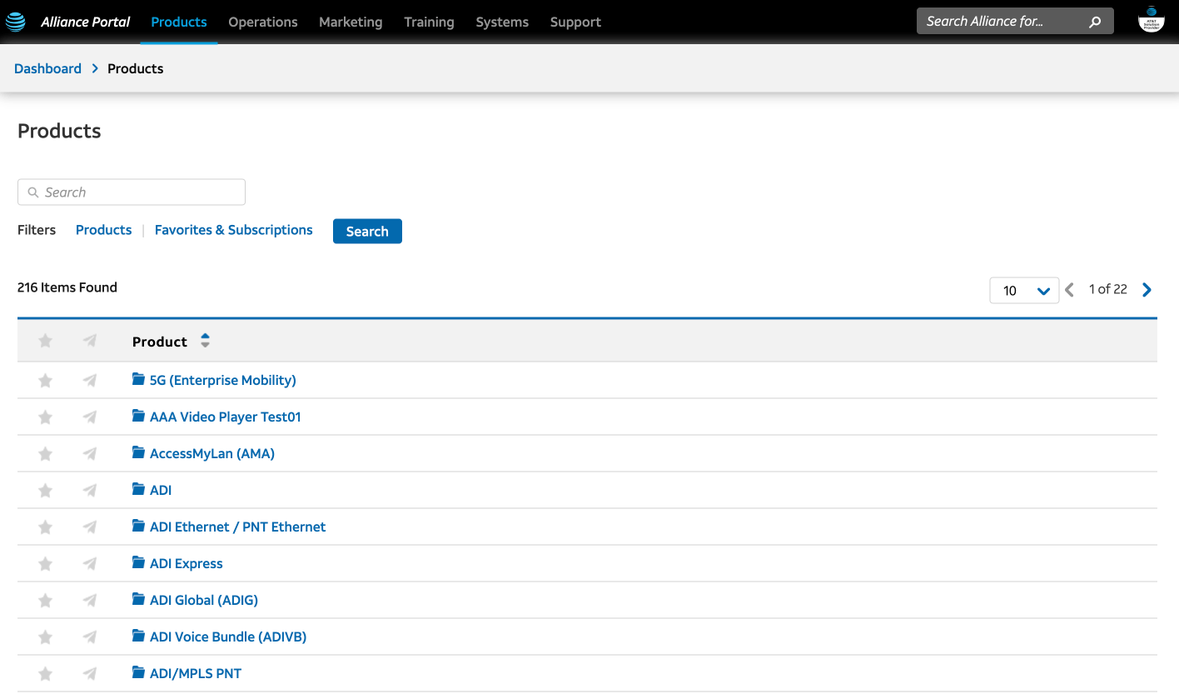Open the Operations menu
Viewport: 1179px width, 694px height.
(x=263, y=22)
